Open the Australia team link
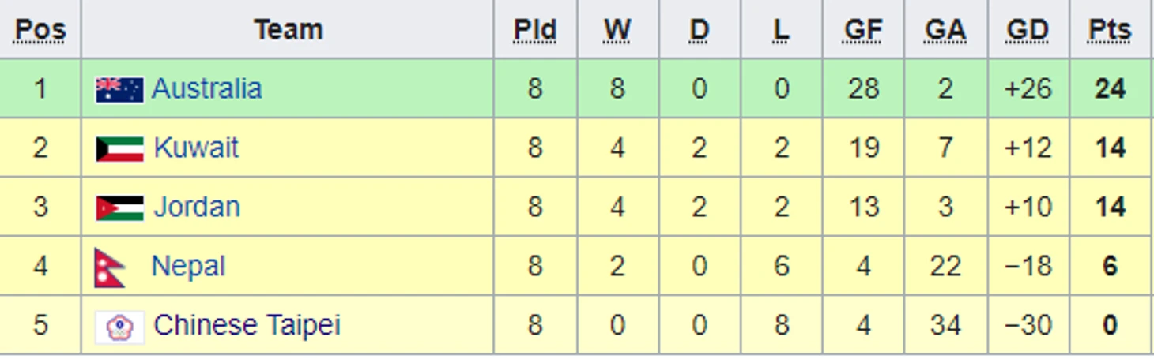 click(206, 88)
